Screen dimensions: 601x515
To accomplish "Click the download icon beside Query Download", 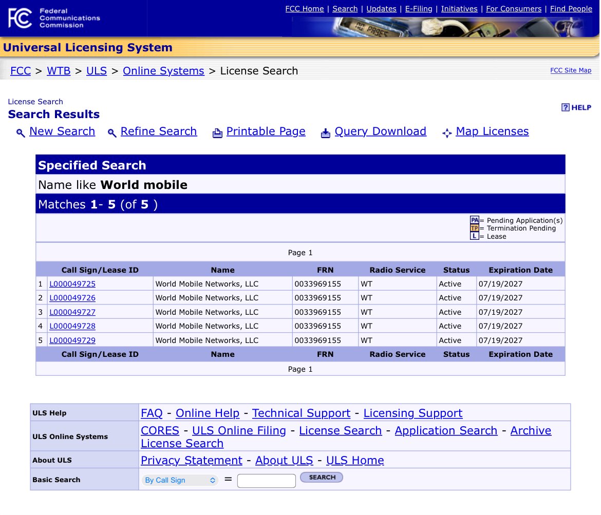I will coord(326,133).
